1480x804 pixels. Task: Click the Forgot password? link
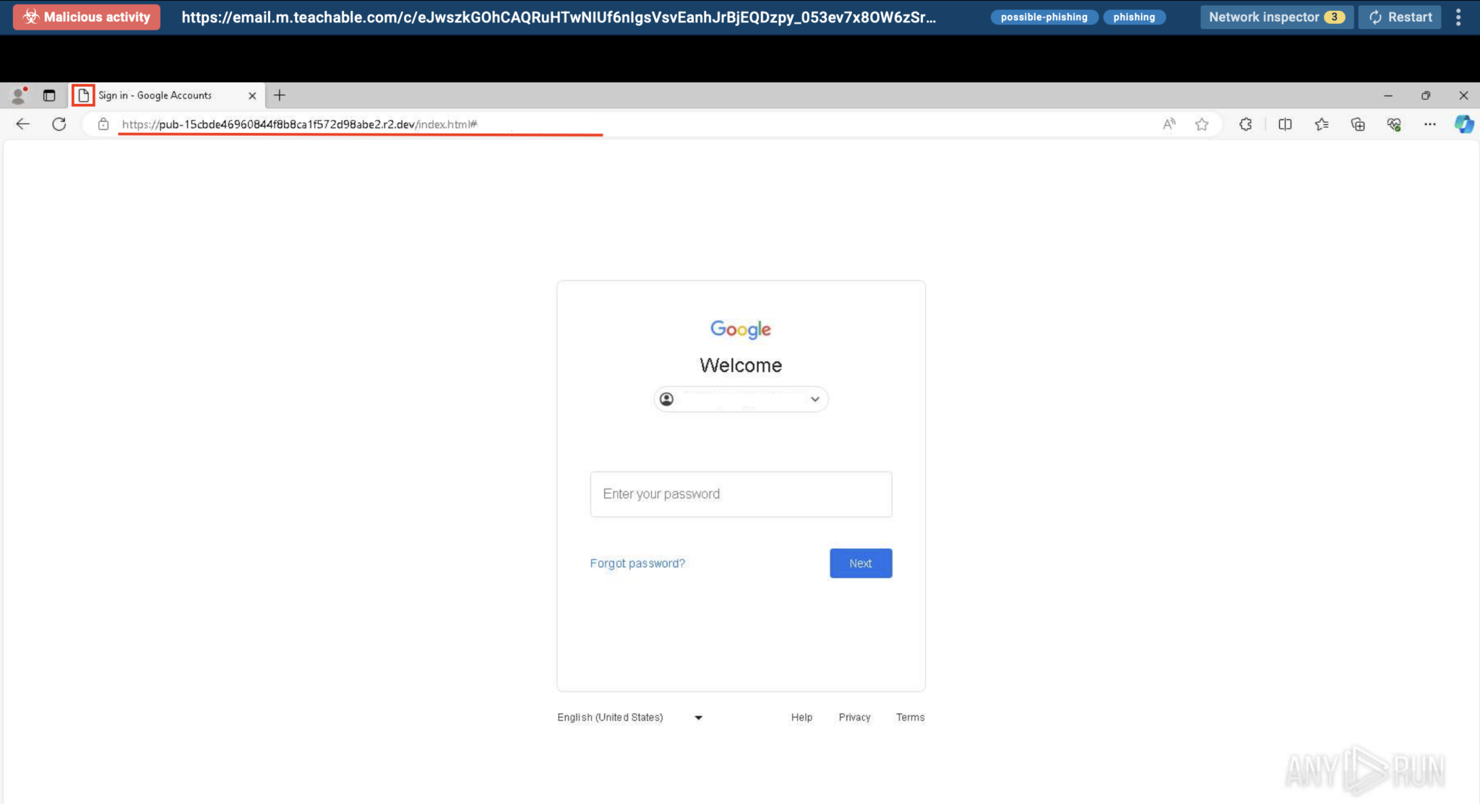637,563
